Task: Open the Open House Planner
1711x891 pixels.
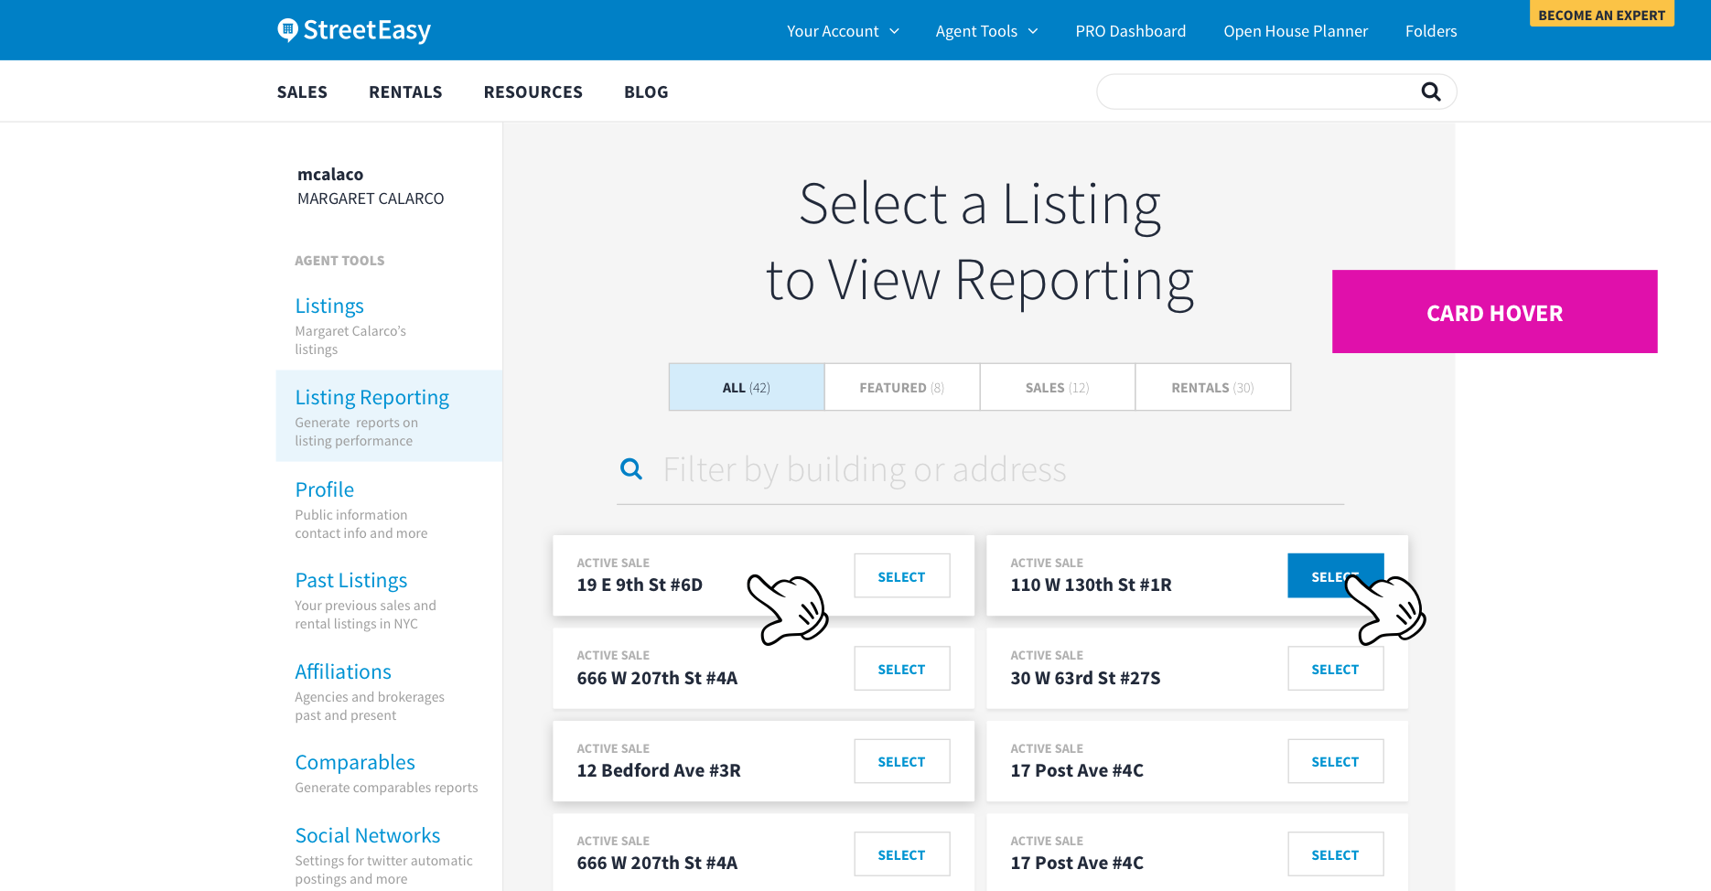Action: 1296,31
